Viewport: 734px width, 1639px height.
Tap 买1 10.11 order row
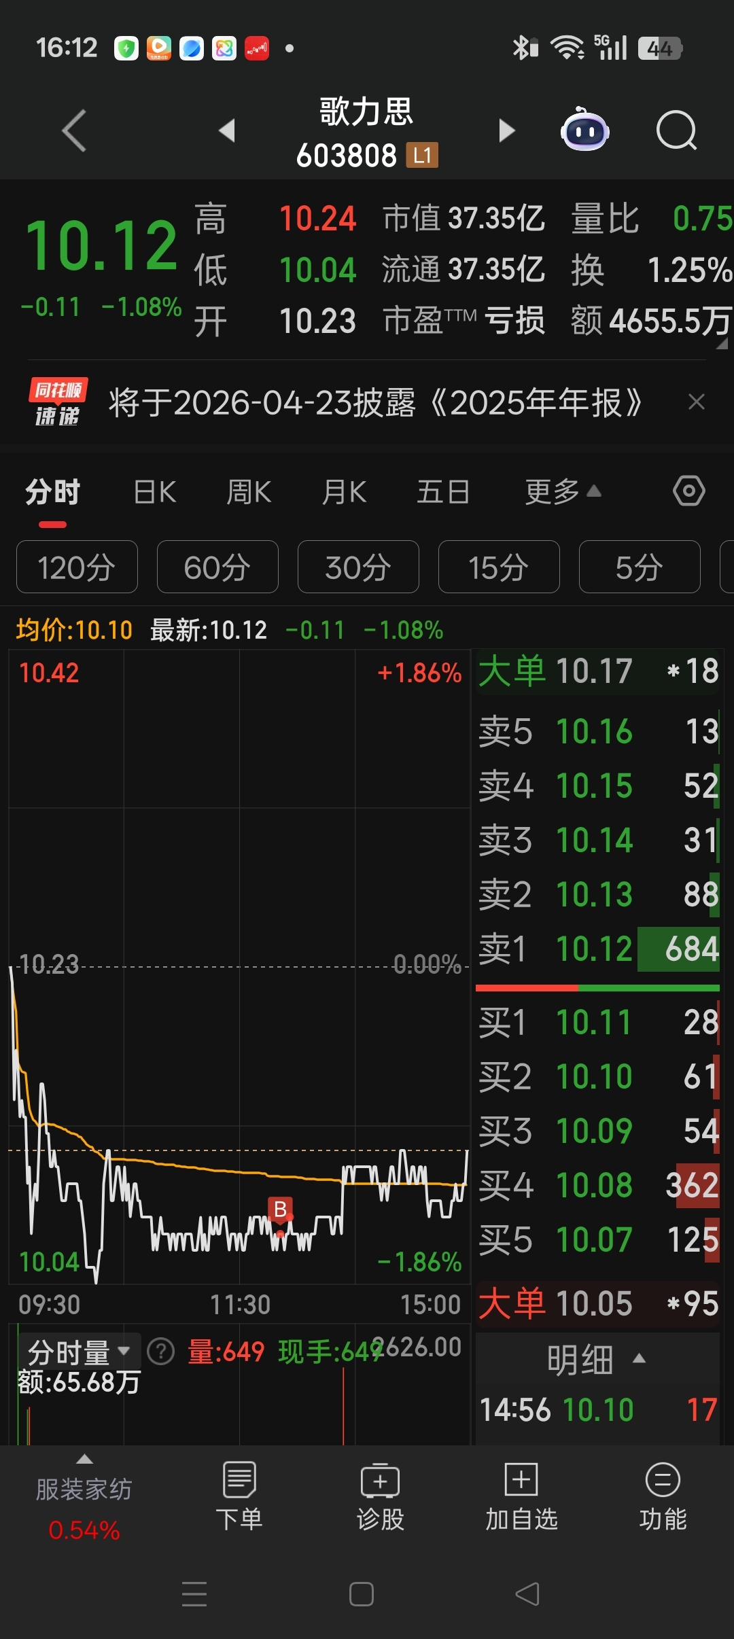tap(598, 1022)
